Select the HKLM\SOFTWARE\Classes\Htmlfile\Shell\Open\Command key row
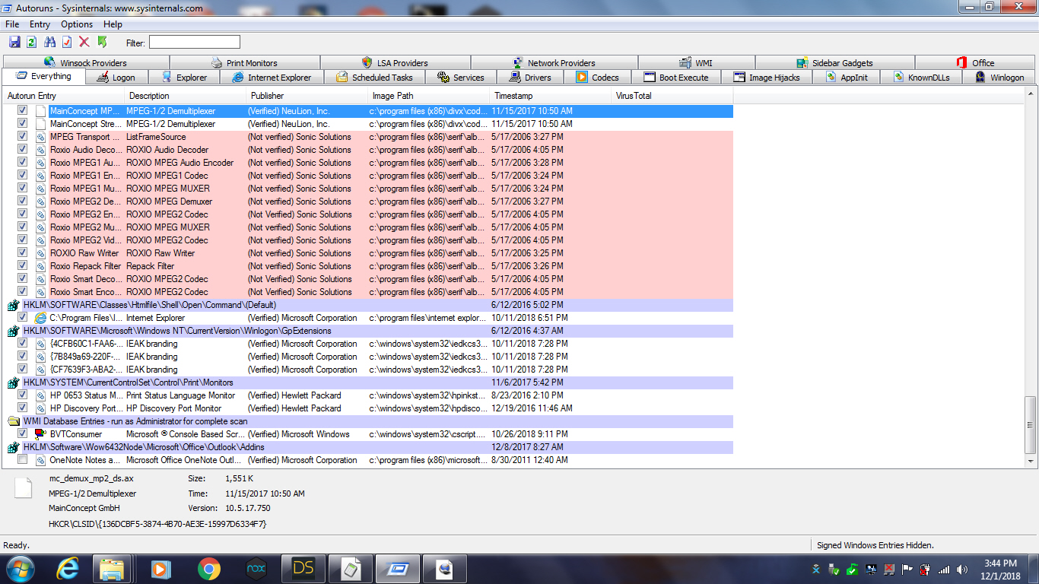The width and height of the screenshot is (1039, 584). [x=368, y=305]
